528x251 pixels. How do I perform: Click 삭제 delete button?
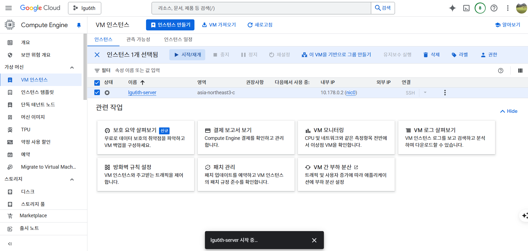(431, 55)
